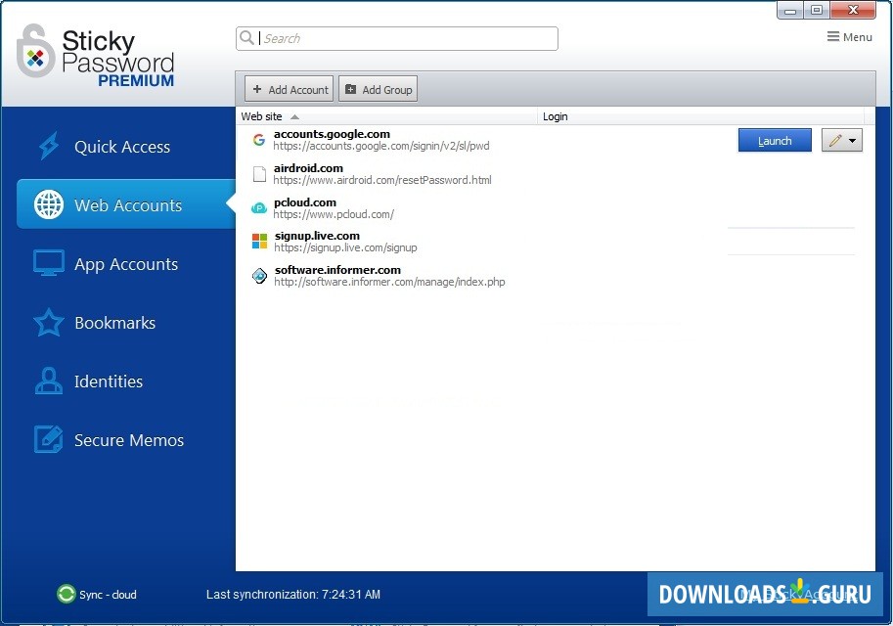Open the edit pencil dropdown arrow

pyautogui.click(x=853, y=140)
